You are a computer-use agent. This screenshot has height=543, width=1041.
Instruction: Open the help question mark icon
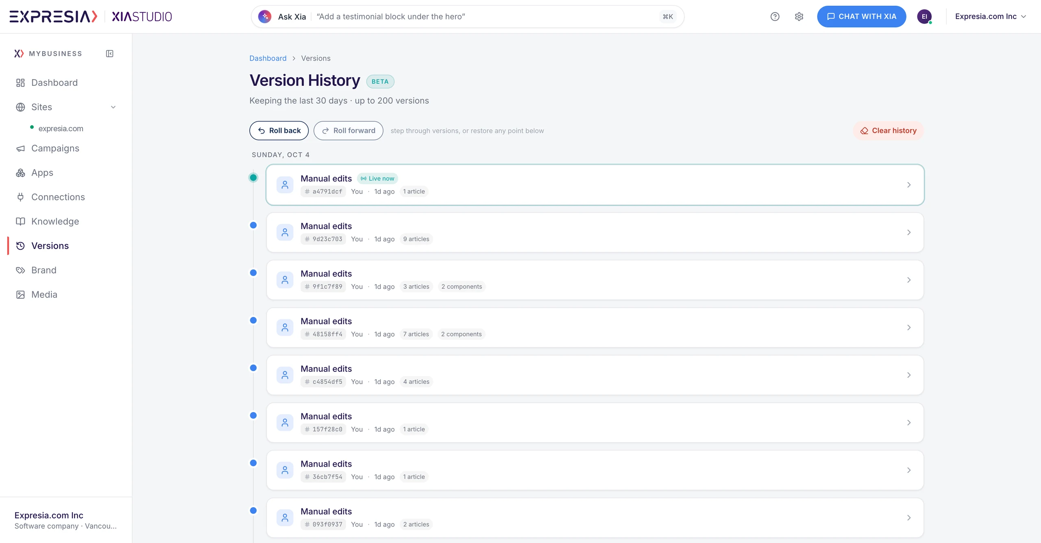click(775, 17)
